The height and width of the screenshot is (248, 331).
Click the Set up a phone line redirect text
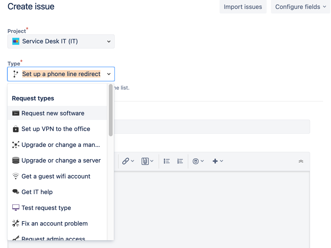pyautogui.click(x=61, y=74)
